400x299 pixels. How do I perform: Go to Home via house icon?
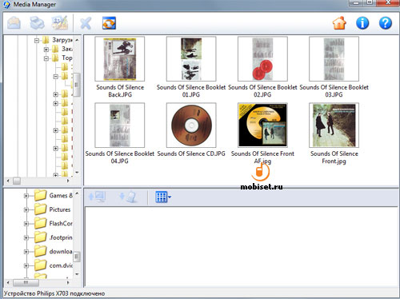[x=339, y=23]
